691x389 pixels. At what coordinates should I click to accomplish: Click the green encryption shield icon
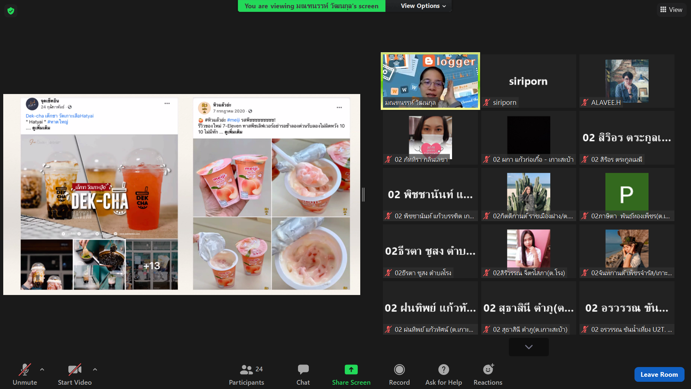click(x=11, y=11)
